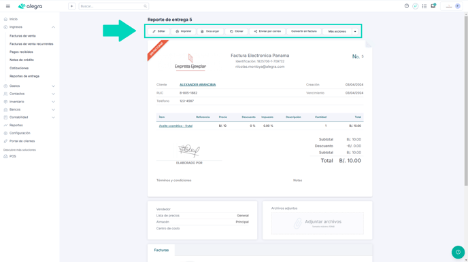Click the Creación date 03/04/2024
The width and height of the screenshot is (468, 262).
[x=354, y=85]
